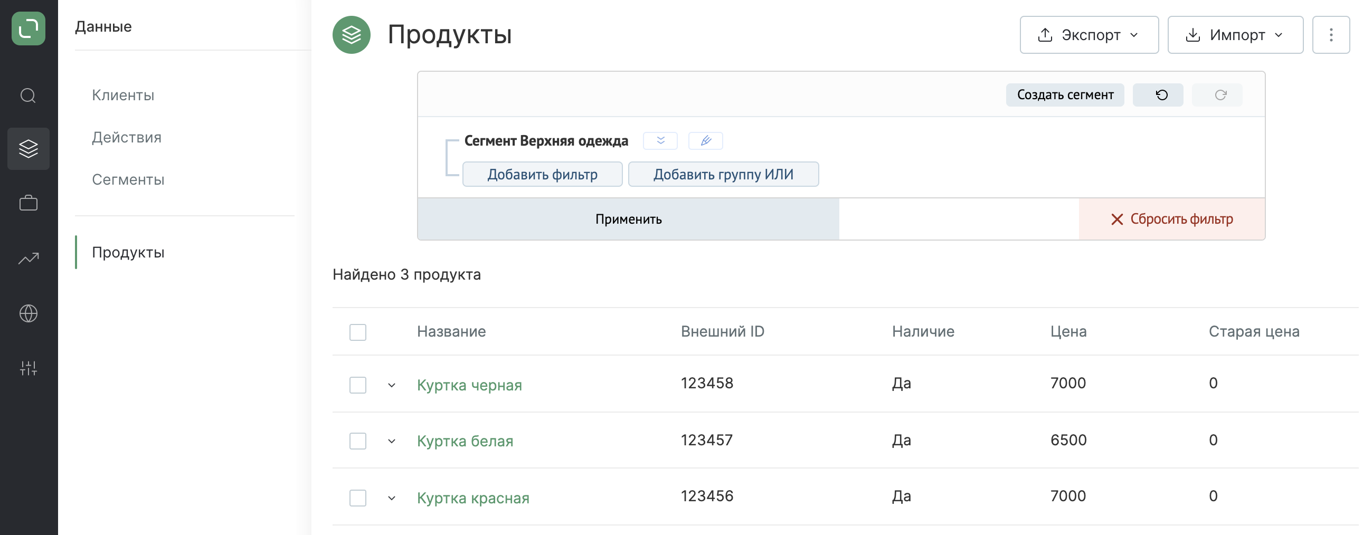The image size is (1363, 535).
Task: Open the analytics trend arrow icon
Action: [x=29, y=258]
